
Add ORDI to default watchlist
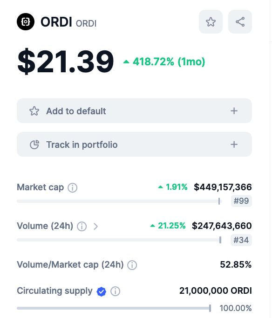tap(134, 111)
